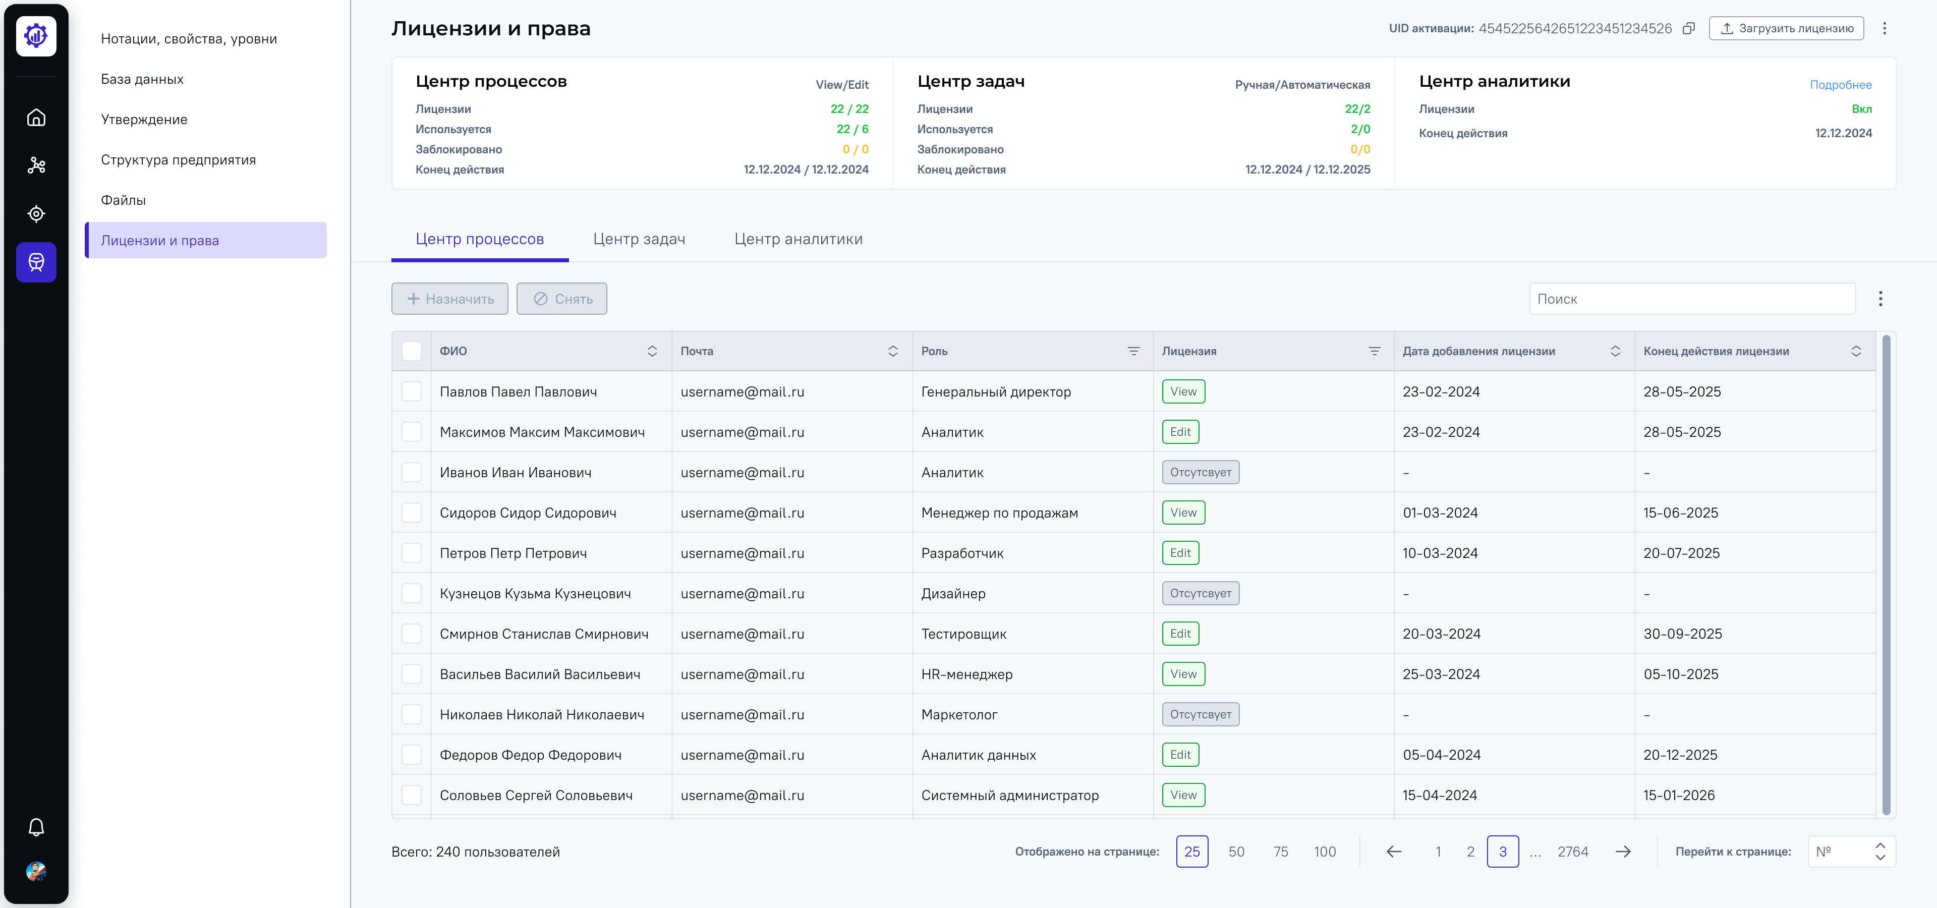Click filter icon in Роль column header
The image size is (1937, 908).
point(1133,351)
